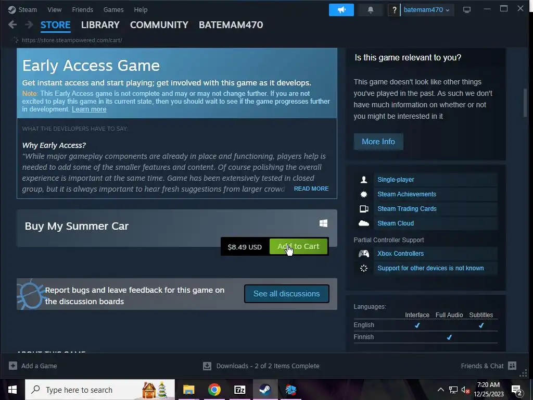
Task: Open the Friends menu
Action: 83,10
